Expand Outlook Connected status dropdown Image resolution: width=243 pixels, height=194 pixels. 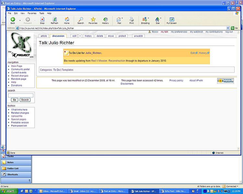pos(237,187)
